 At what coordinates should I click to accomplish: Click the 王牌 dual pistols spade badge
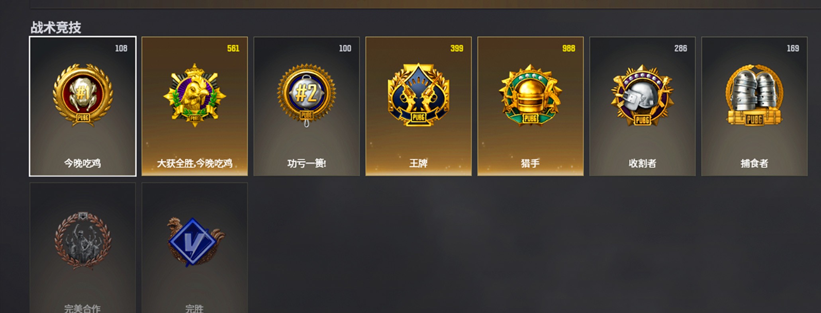point(418,95)
